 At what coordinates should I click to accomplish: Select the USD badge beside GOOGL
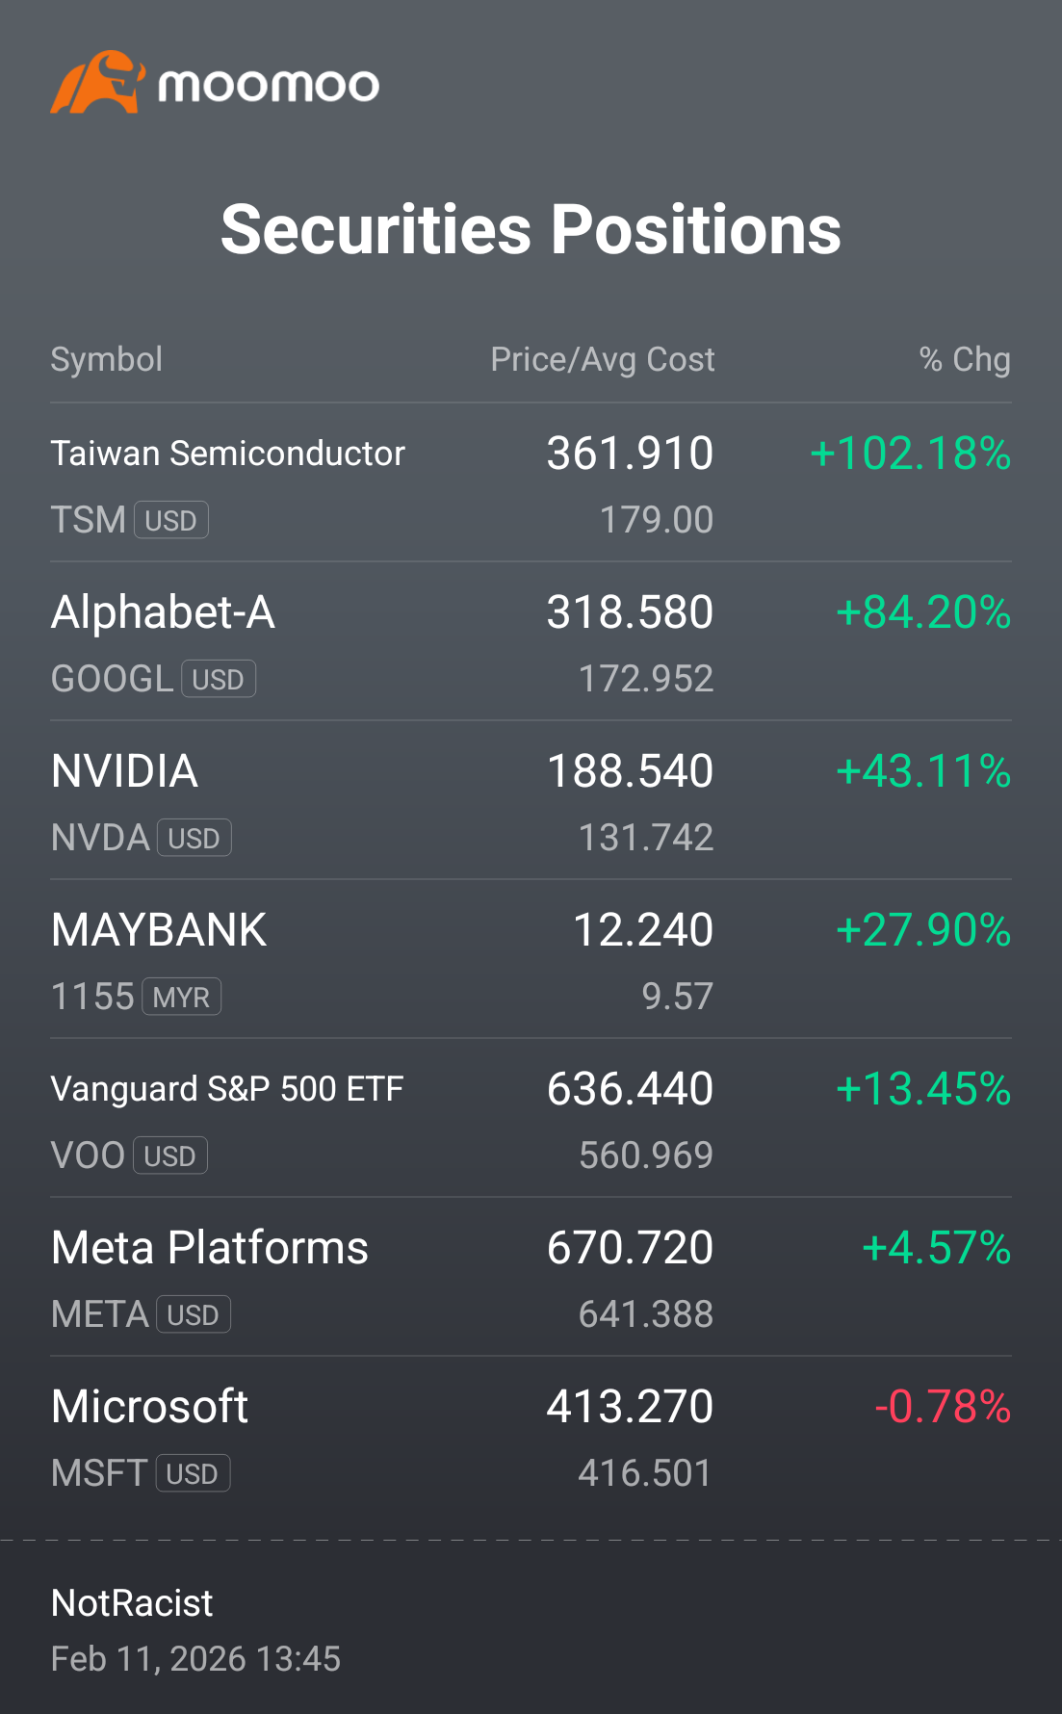219,679
